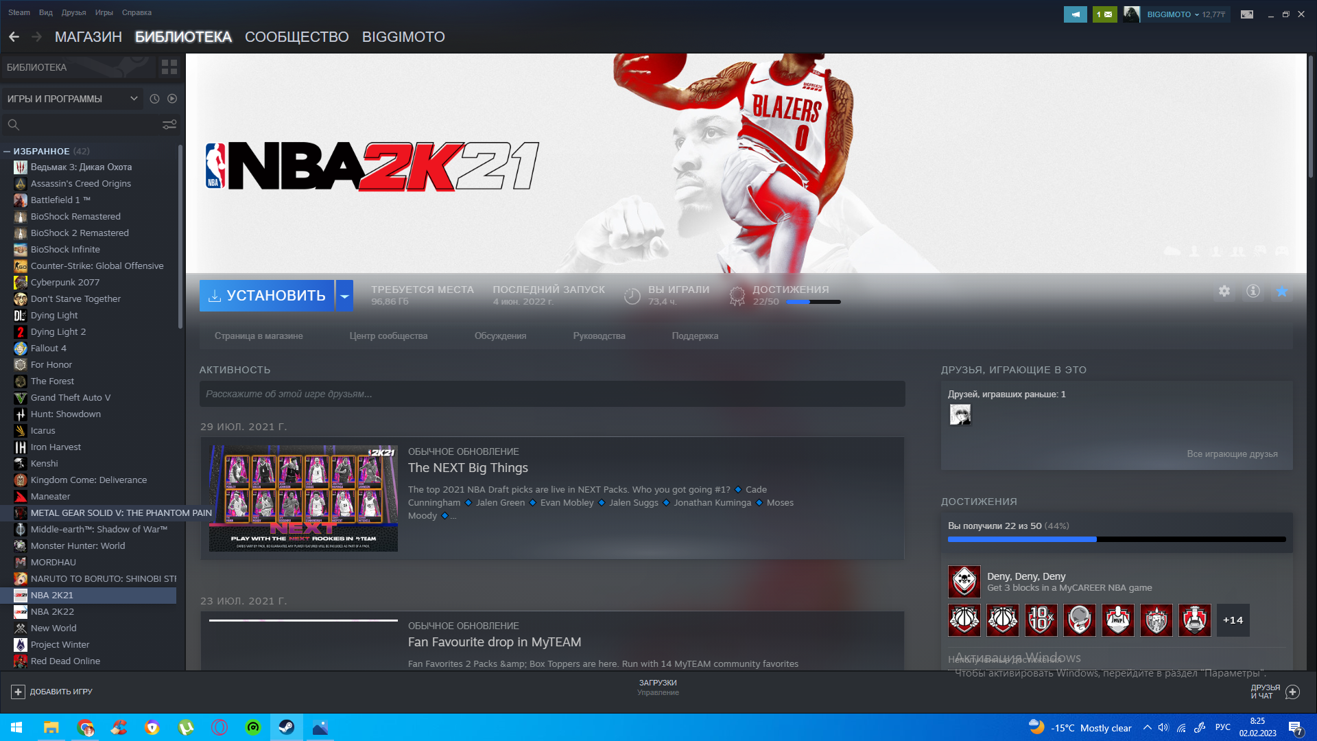Select Red Dead Online in list
The image size is (1317, 741).
(89, 661)
